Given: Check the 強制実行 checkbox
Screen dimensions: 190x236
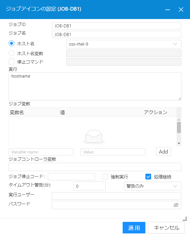Looking at the screenshot, I should 105,177.
